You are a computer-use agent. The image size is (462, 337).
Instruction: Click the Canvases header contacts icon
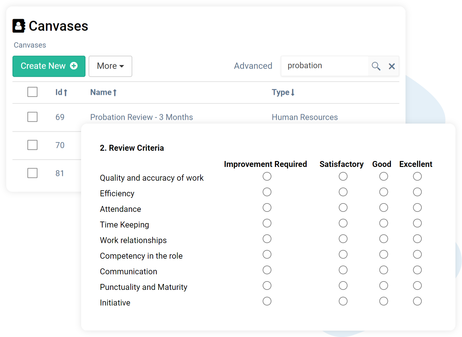pyautogui.click(x=19, y=26)
